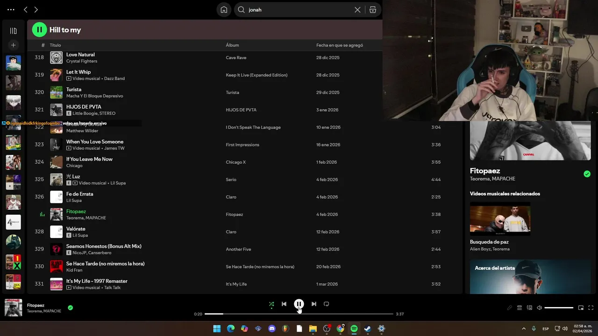Open Microsoft Edge from taskbar
Screen dimensions: 598x336
231,329
